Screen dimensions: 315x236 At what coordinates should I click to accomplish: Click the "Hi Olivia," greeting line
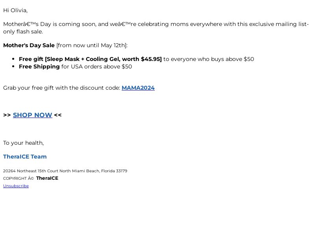click(15, 11)
